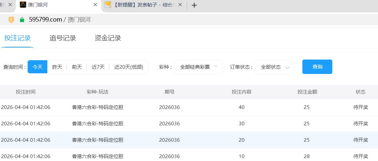The width and height of the screenshot is (378, 161).
Task: Select 今天 as query time
Action: pyautogui.click(x=37, y=67)
